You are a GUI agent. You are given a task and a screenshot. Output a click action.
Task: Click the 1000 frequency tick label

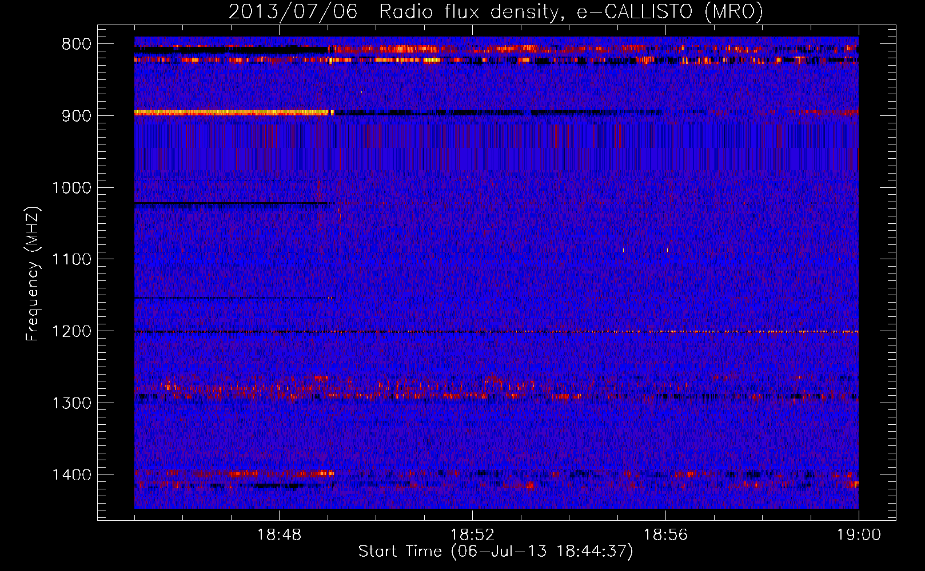71,188
